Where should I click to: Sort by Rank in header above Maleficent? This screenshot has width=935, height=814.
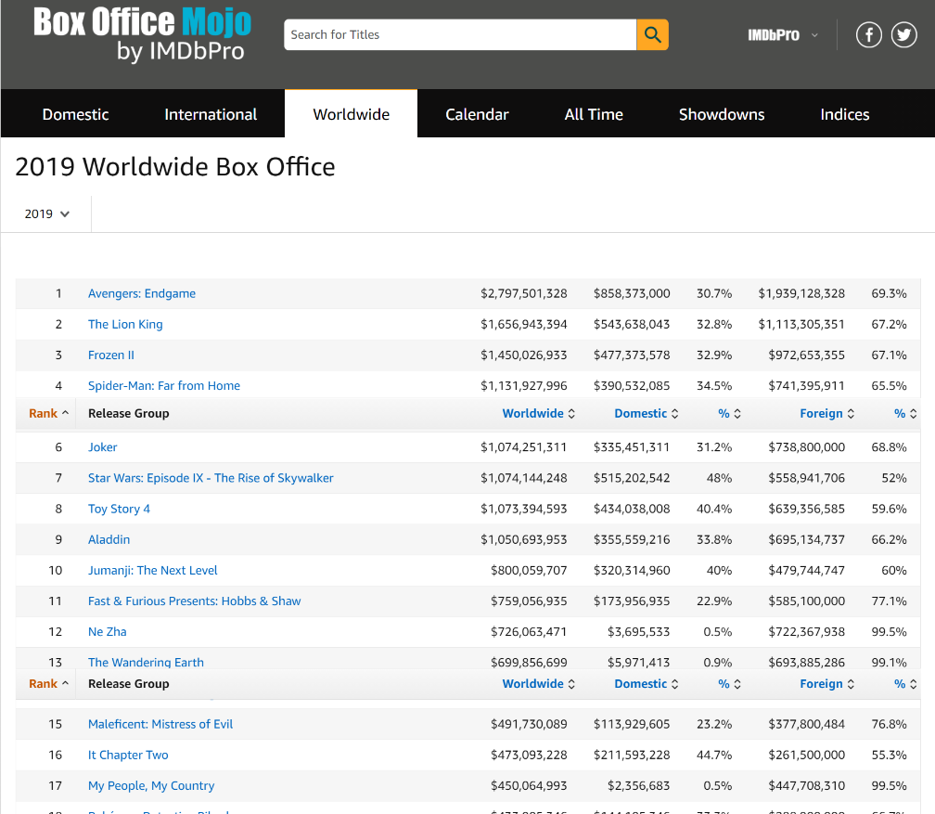click(48, 683)
